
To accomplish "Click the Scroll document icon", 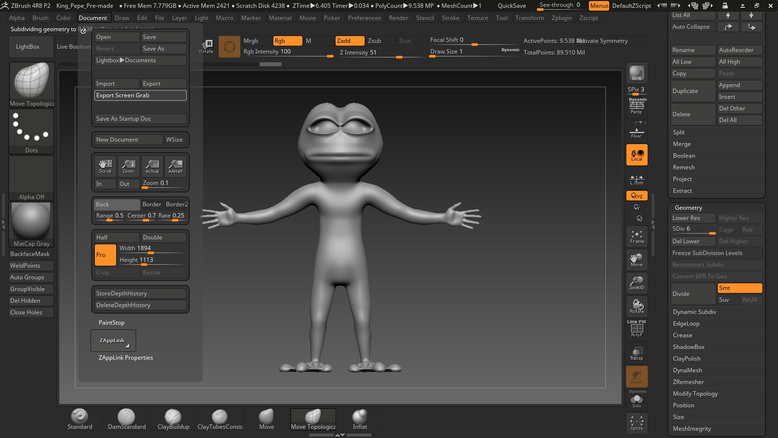I will 105,166.
